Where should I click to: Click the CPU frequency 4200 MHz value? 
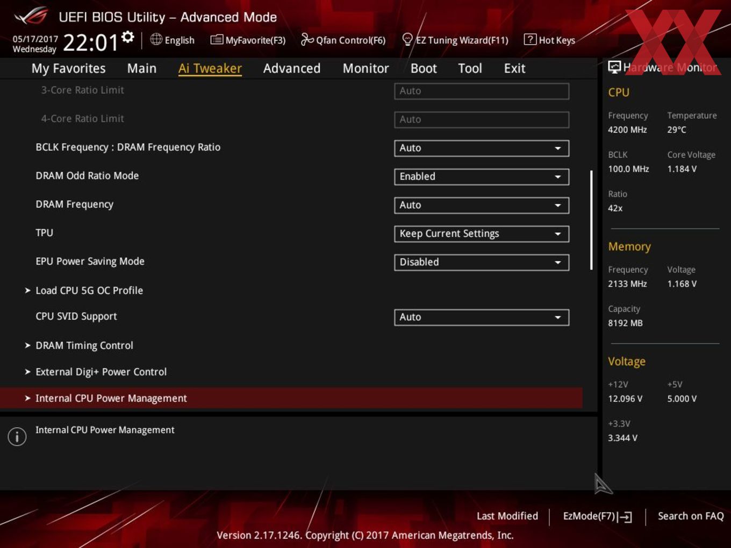(x=627, y=129)
